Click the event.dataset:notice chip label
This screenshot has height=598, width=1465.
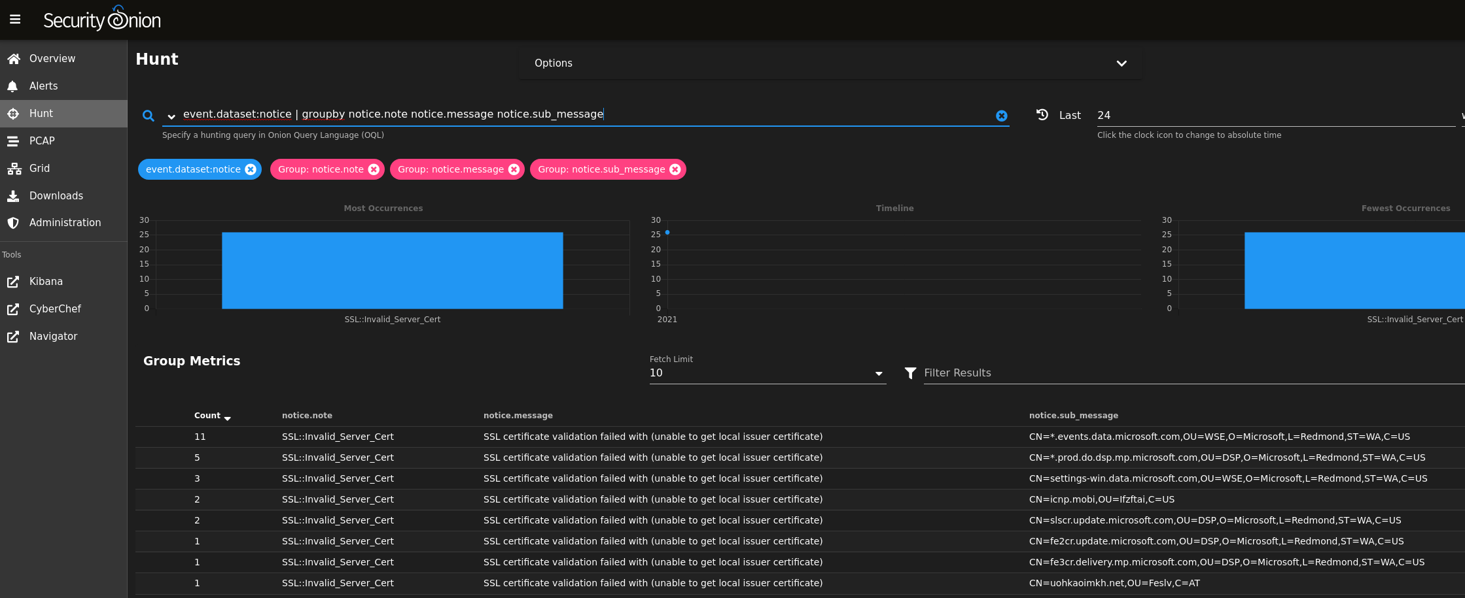click(193, 169)
